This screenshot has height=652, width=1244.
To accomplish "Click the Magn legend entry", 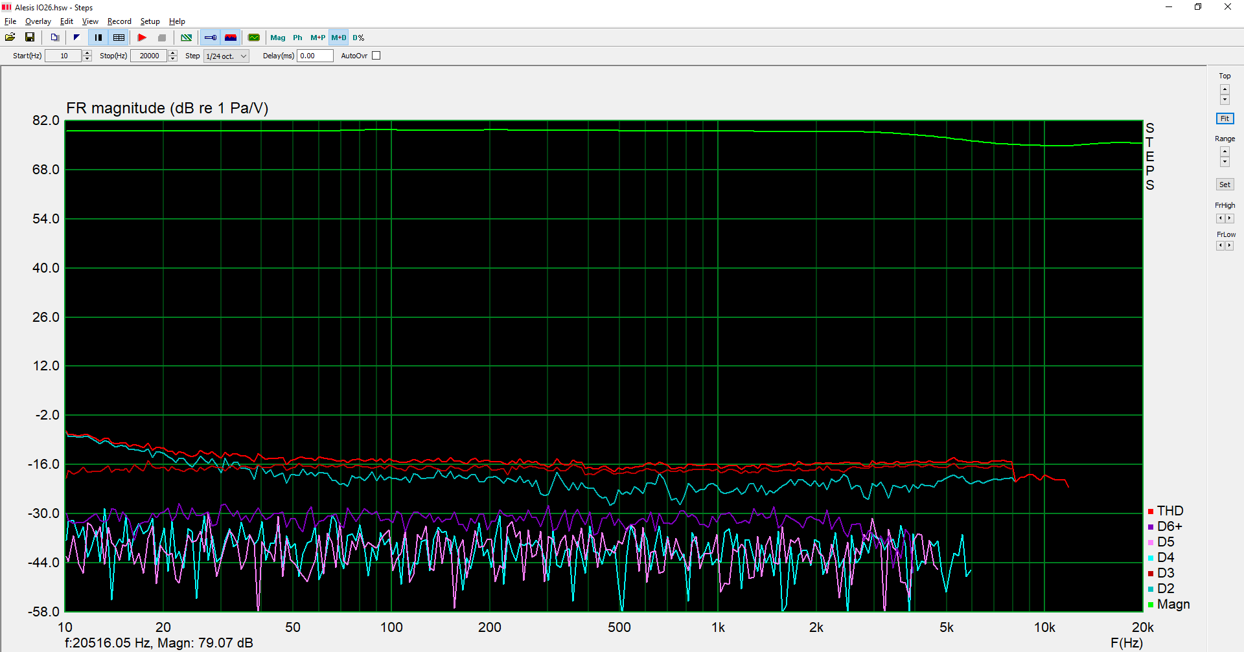I will (x=1169, y=604).
